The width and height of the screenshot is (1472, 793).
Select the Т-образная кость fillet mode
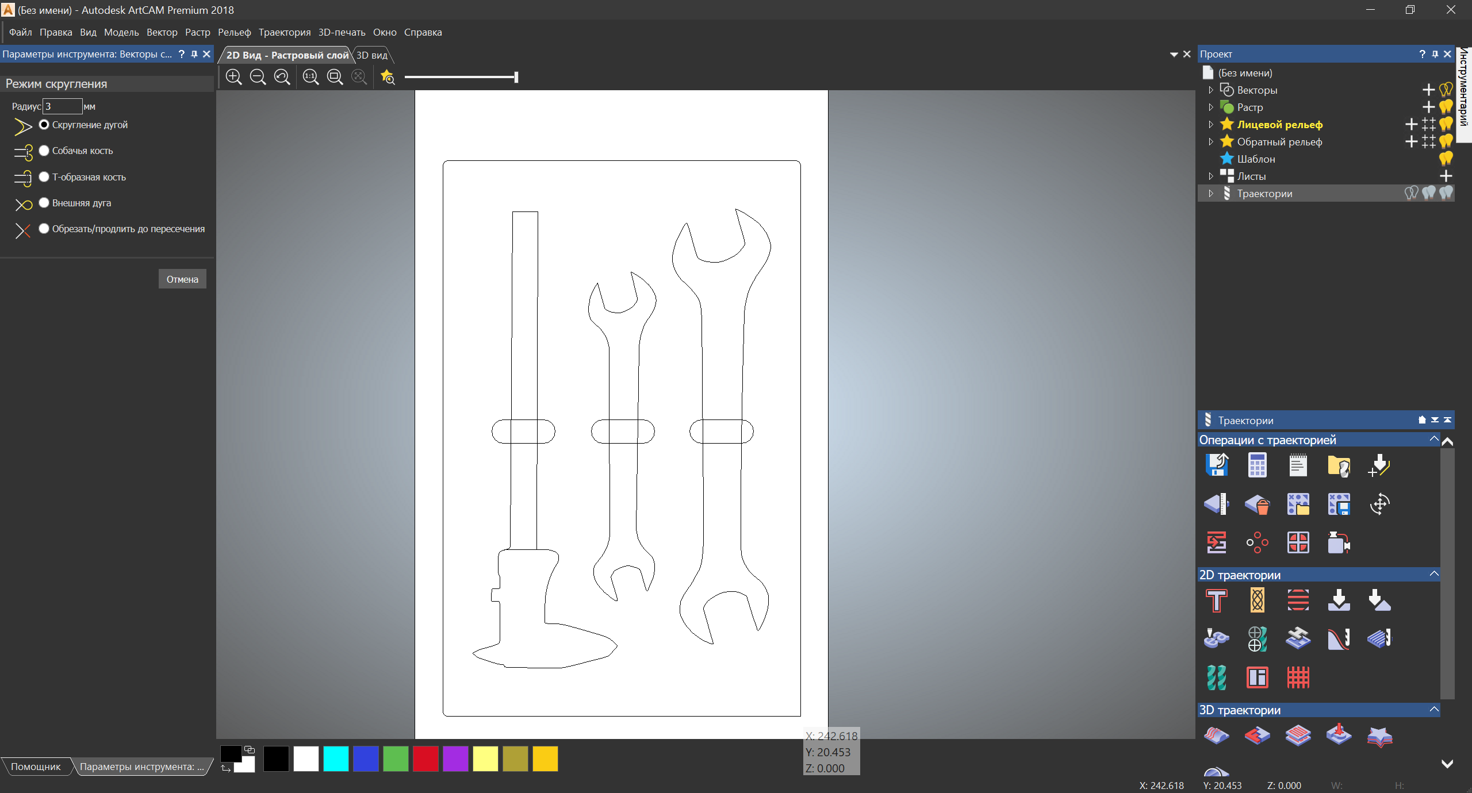pyautogui.click(x=44, y=177)
